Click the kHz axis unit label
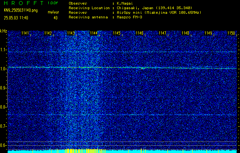240x153 pixels. point(3,31)
